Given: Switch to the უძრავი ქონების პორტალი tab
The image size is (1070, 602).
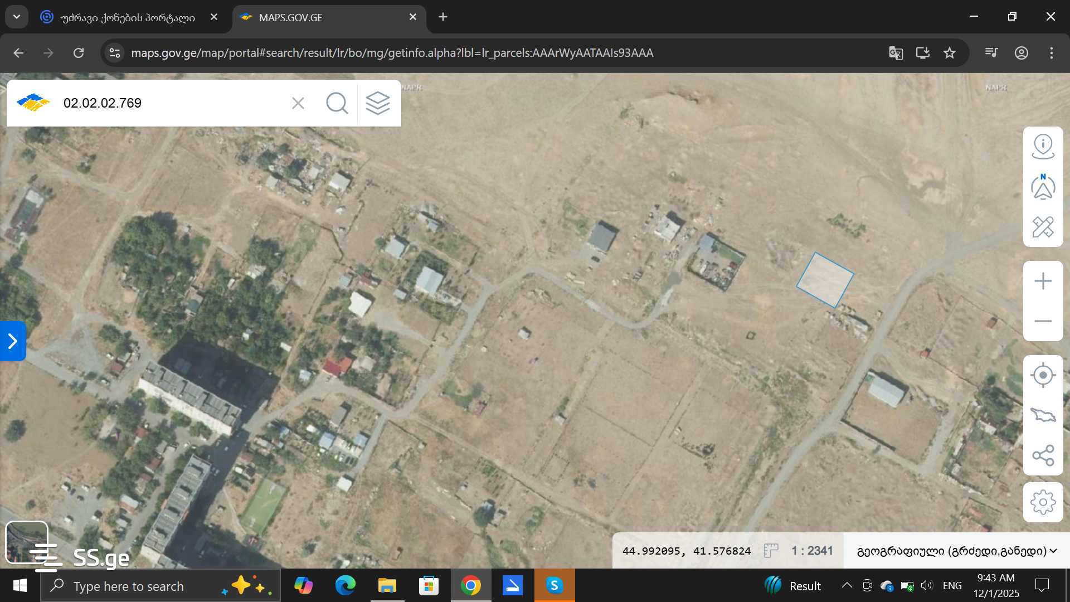Looking at the screenshot, I should pos(127,17).
